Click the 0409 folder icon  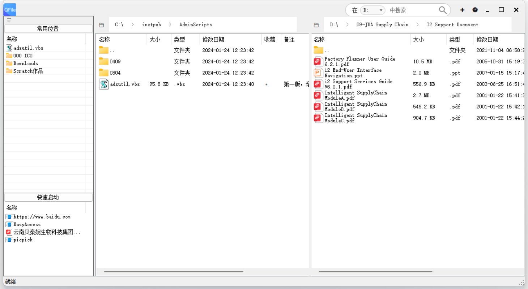point(104,61)
